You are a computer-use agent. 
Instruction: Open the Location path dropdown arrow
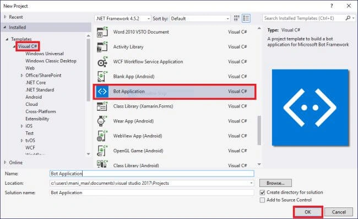251,183
